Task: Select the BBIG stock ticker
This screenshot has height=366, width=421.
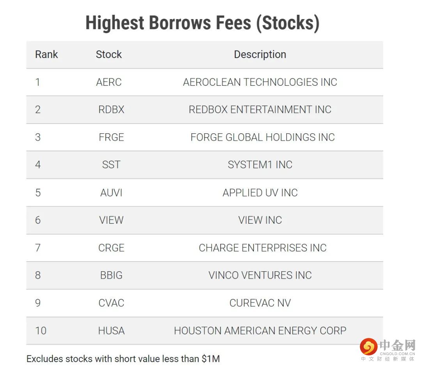Action: pyautogui.click(x=111, y=275)
